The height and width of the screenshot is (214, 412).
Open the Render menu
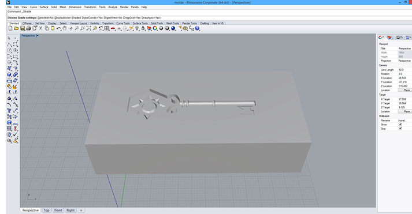tap(124, 7)
